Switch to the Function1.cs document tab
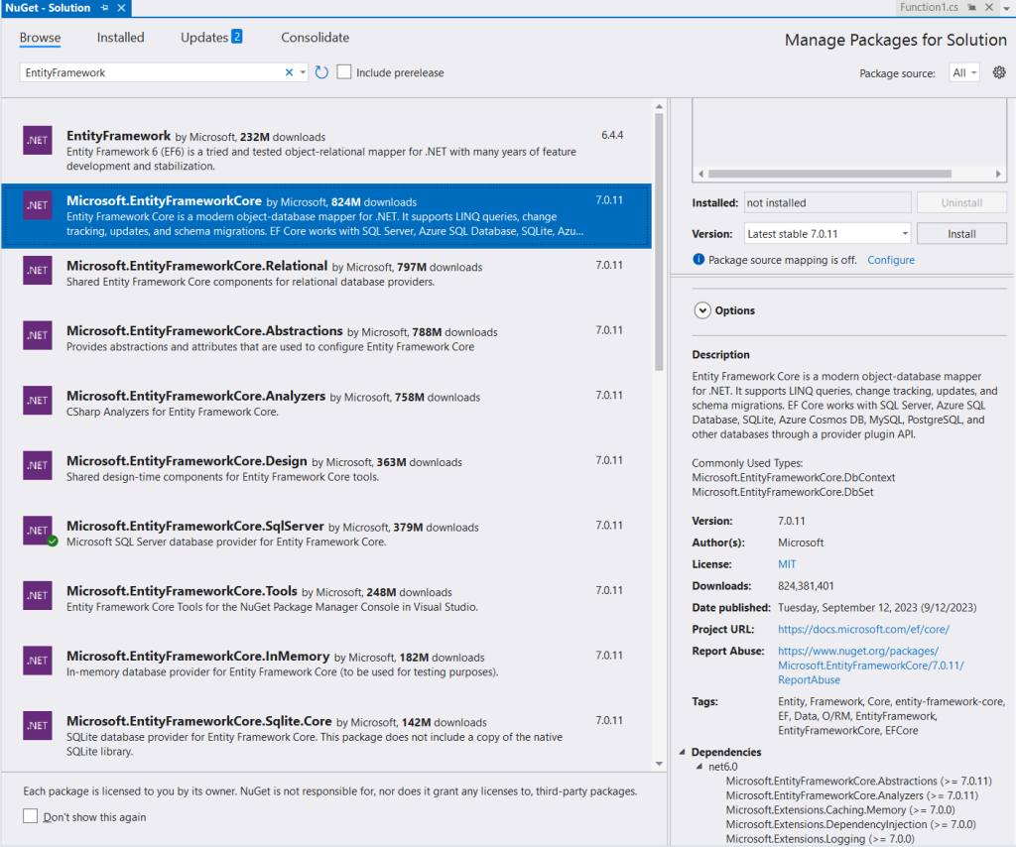The width and height of the screenshot is (1016, 847). (x=929, y=7)
